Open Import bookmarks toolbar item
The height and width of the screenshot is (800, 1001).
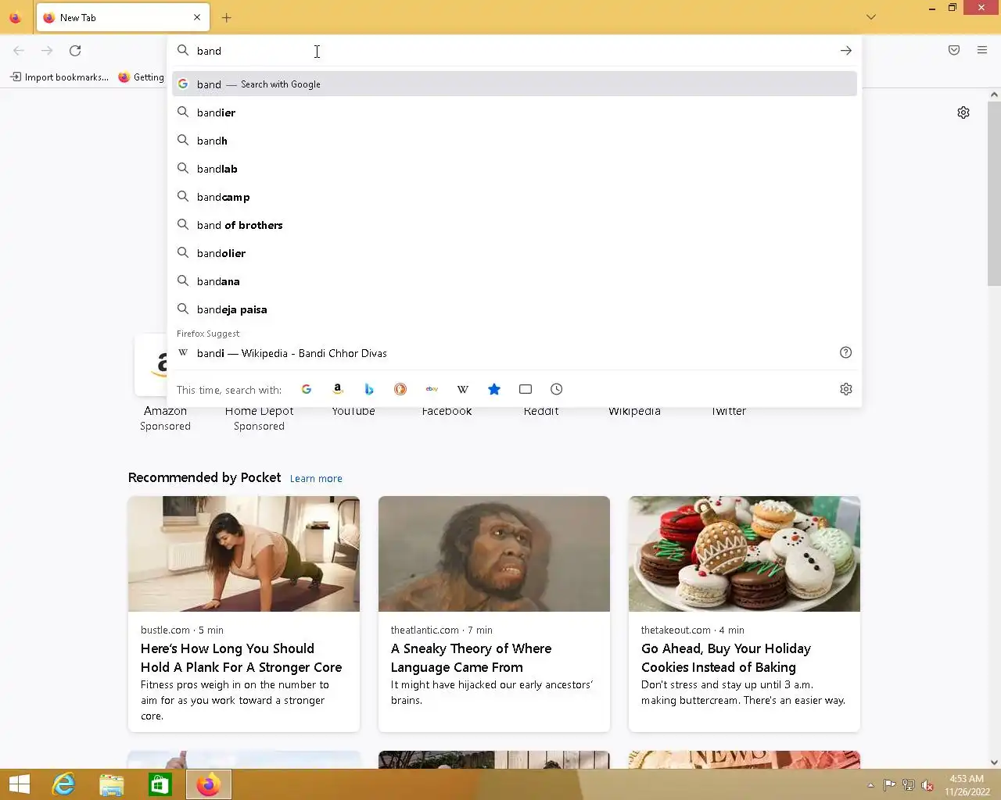point(59,77)
